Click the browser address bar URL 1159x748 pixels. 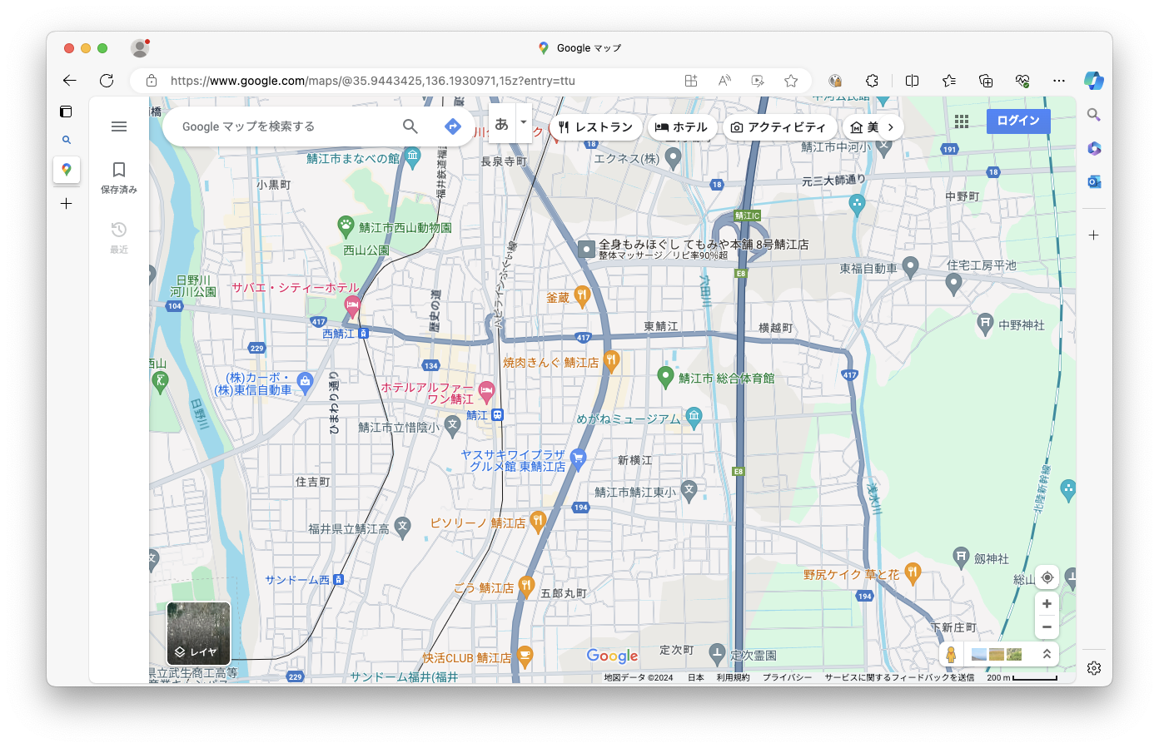pyautogui.click(x=373, y=81)
